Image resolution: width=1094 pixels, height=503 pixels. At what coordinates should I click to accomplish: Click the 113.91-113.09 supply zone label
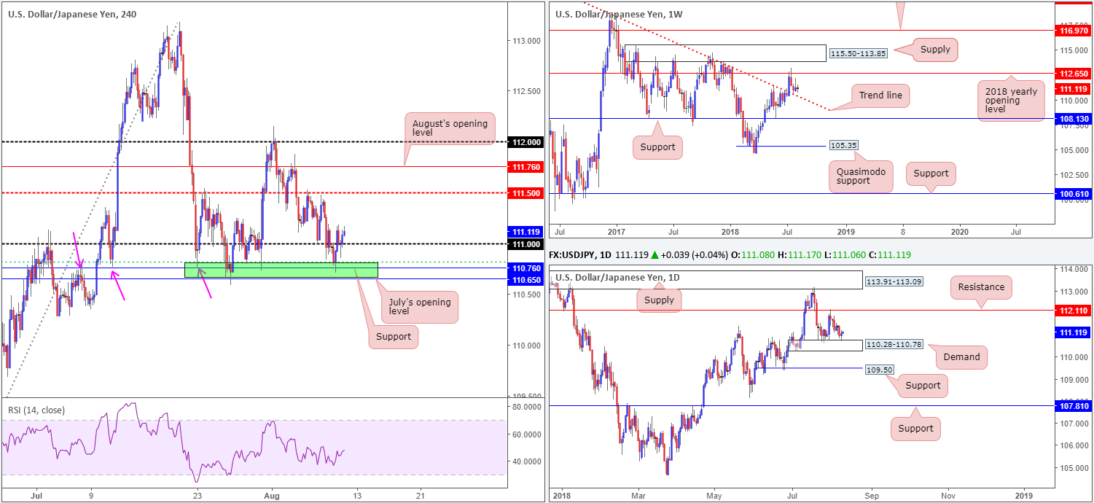click(893, 281)
